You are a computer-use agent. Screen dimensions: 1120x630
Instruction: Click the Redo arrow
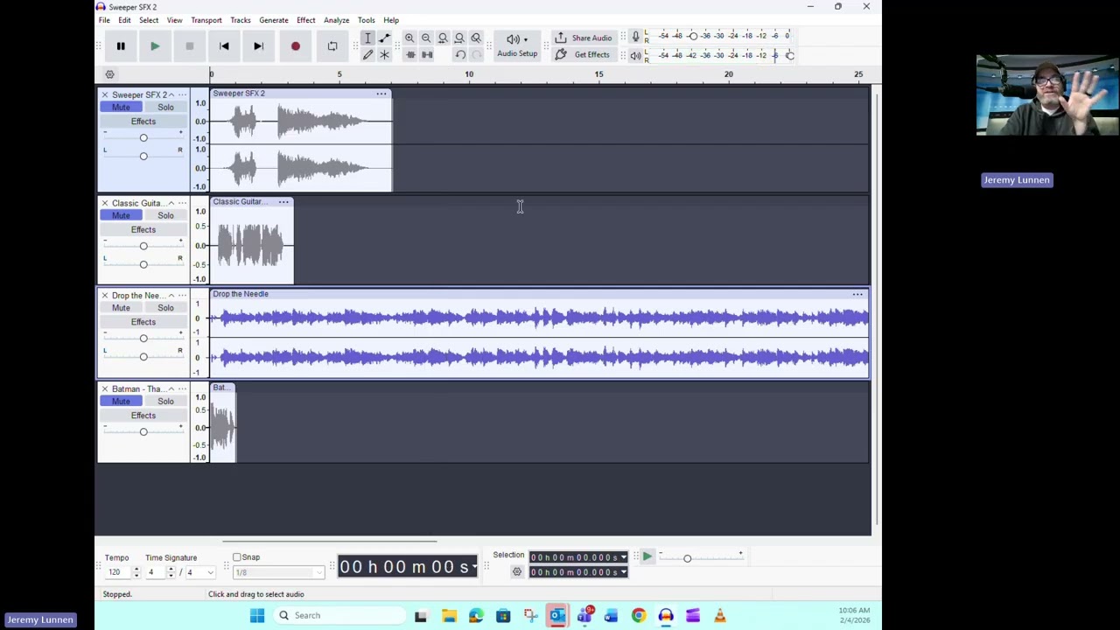[x=477, y=55]
